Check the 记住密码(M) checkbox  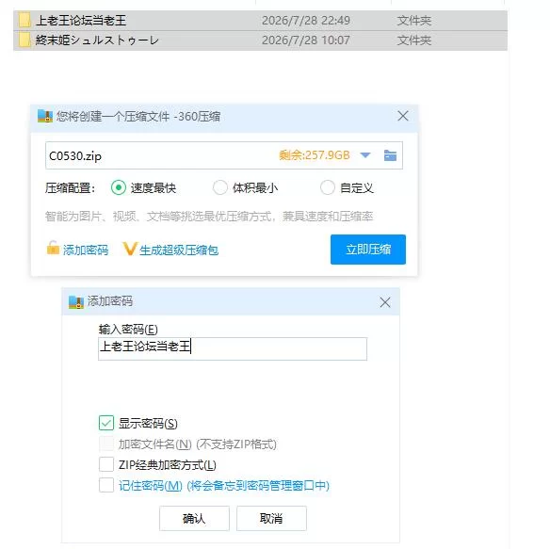tap(106, 485)
